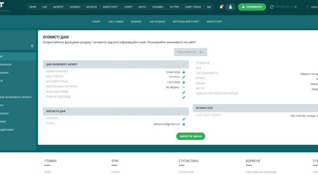Edit ТЕЛЕФОН with its pencil icon
The height and width of the screenshot is (176, 318).
[x=184, y=119]
